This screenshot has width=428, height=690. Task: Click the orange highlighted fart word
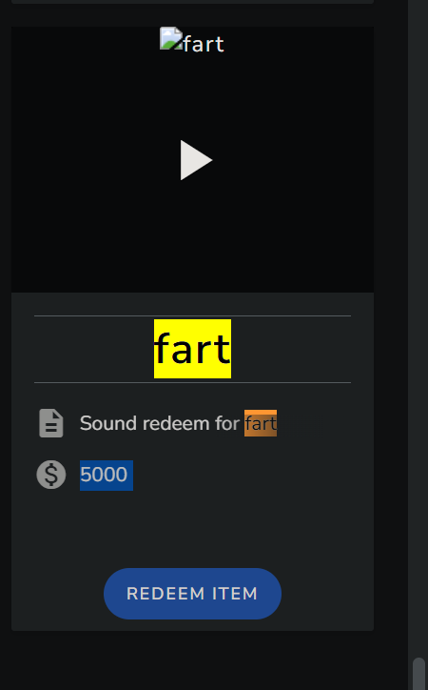[261, 423]
